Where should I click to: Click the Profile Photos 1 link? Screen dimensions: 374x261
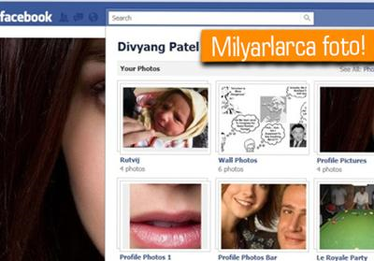click(x=145, y=258)
